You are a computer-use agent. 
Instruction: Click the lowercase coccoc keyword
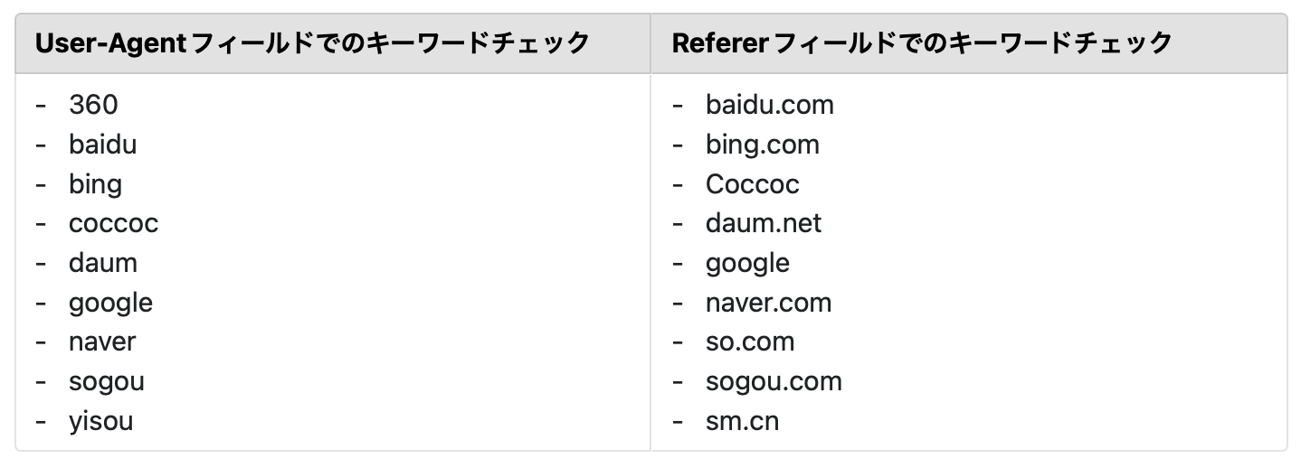(113, 224)
